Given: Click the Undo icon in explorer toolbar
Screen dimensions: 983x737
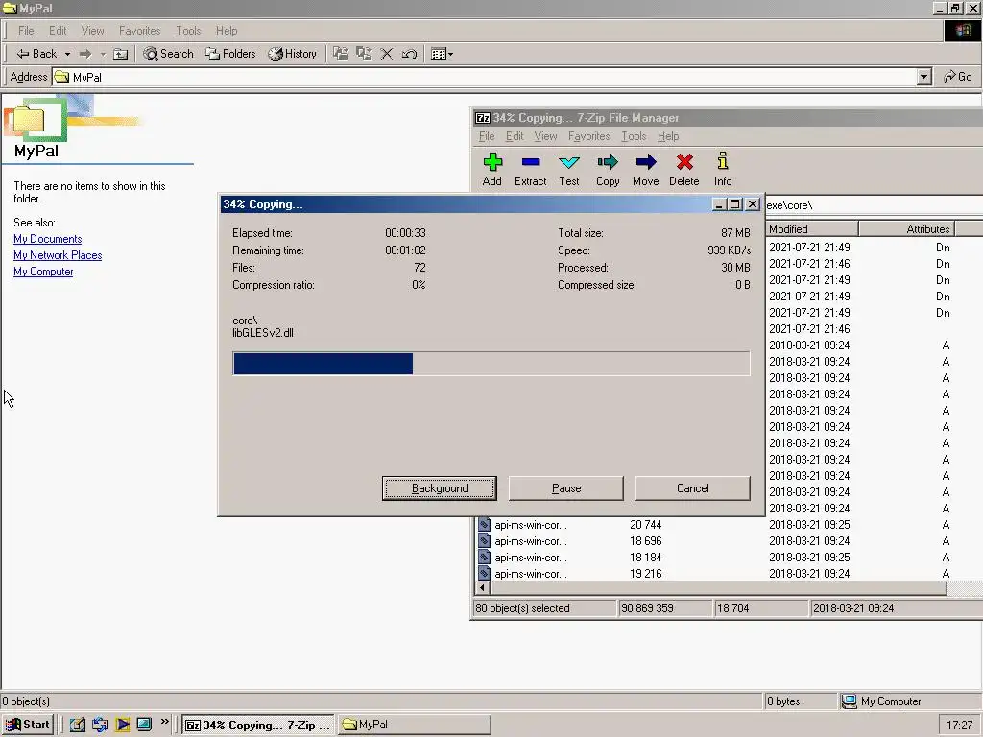Looking at the screenshot, I should [x=409, y=55].
